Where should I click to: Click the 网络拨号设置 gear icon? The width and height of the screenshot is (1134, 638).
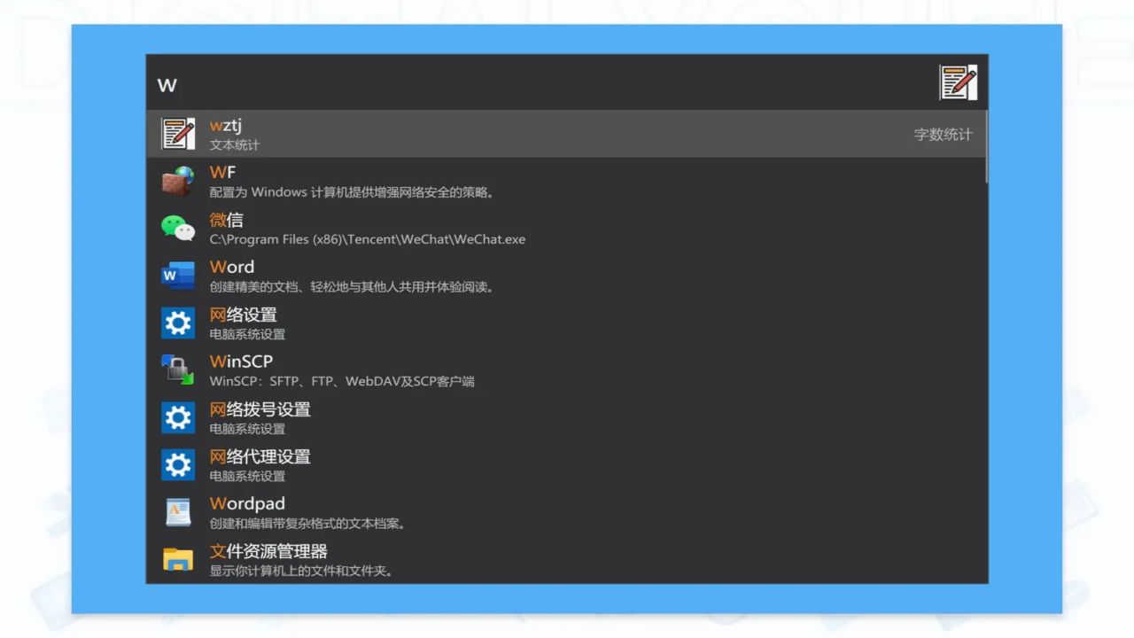pos(177,417)
